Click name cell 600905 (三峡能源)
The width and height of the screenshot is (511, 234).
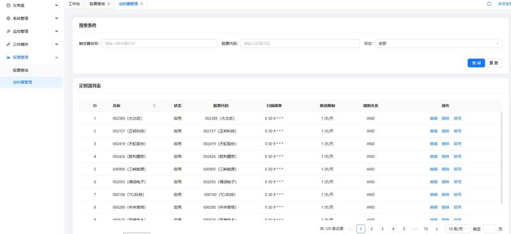(x=129, y=169)
